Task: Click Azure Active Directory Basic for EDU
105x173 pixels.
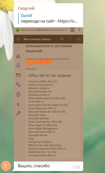Action: (x=48, y=105)
